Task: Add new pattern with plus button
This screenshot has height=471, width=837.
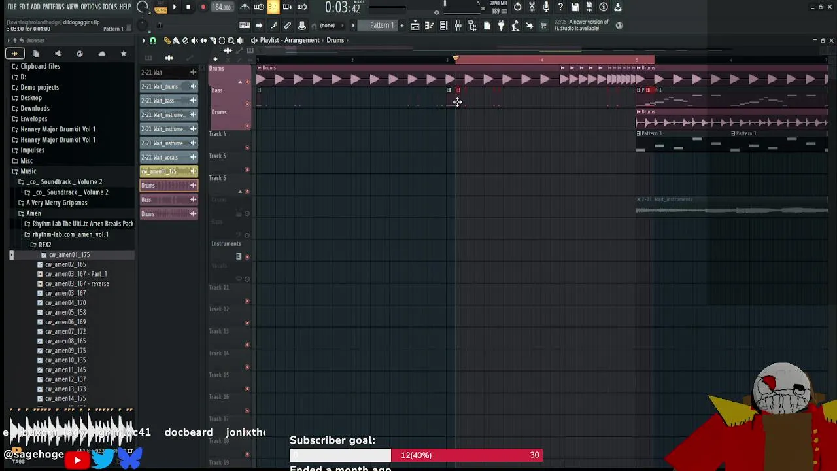Action: pyautogui.click(x=401, y=26)
